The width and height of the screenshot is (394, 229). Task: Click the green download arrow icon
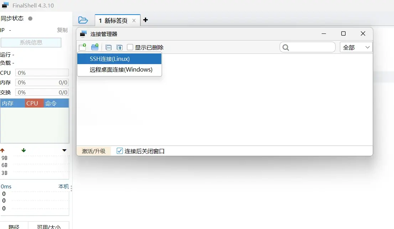pyautogui.click(x=24, y=150)
